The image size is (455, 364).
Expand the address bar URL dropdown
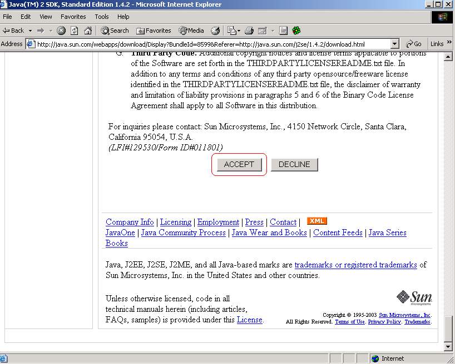(394, 44)
